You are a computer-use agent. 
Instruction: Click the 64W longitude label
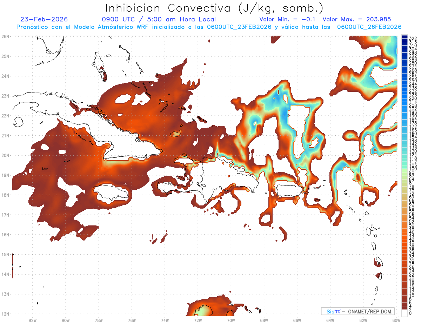(x=330, y=320)
